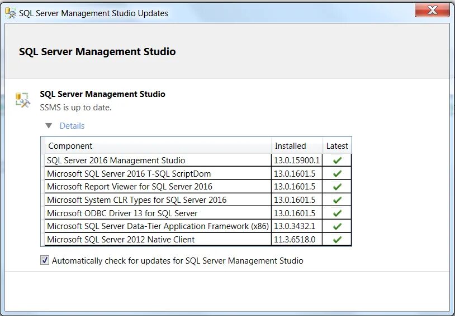Click the green checkmark for Data-Tier Application Framework
The height and width of the screenshot is (316, 455).
click(x=337, y=226)
